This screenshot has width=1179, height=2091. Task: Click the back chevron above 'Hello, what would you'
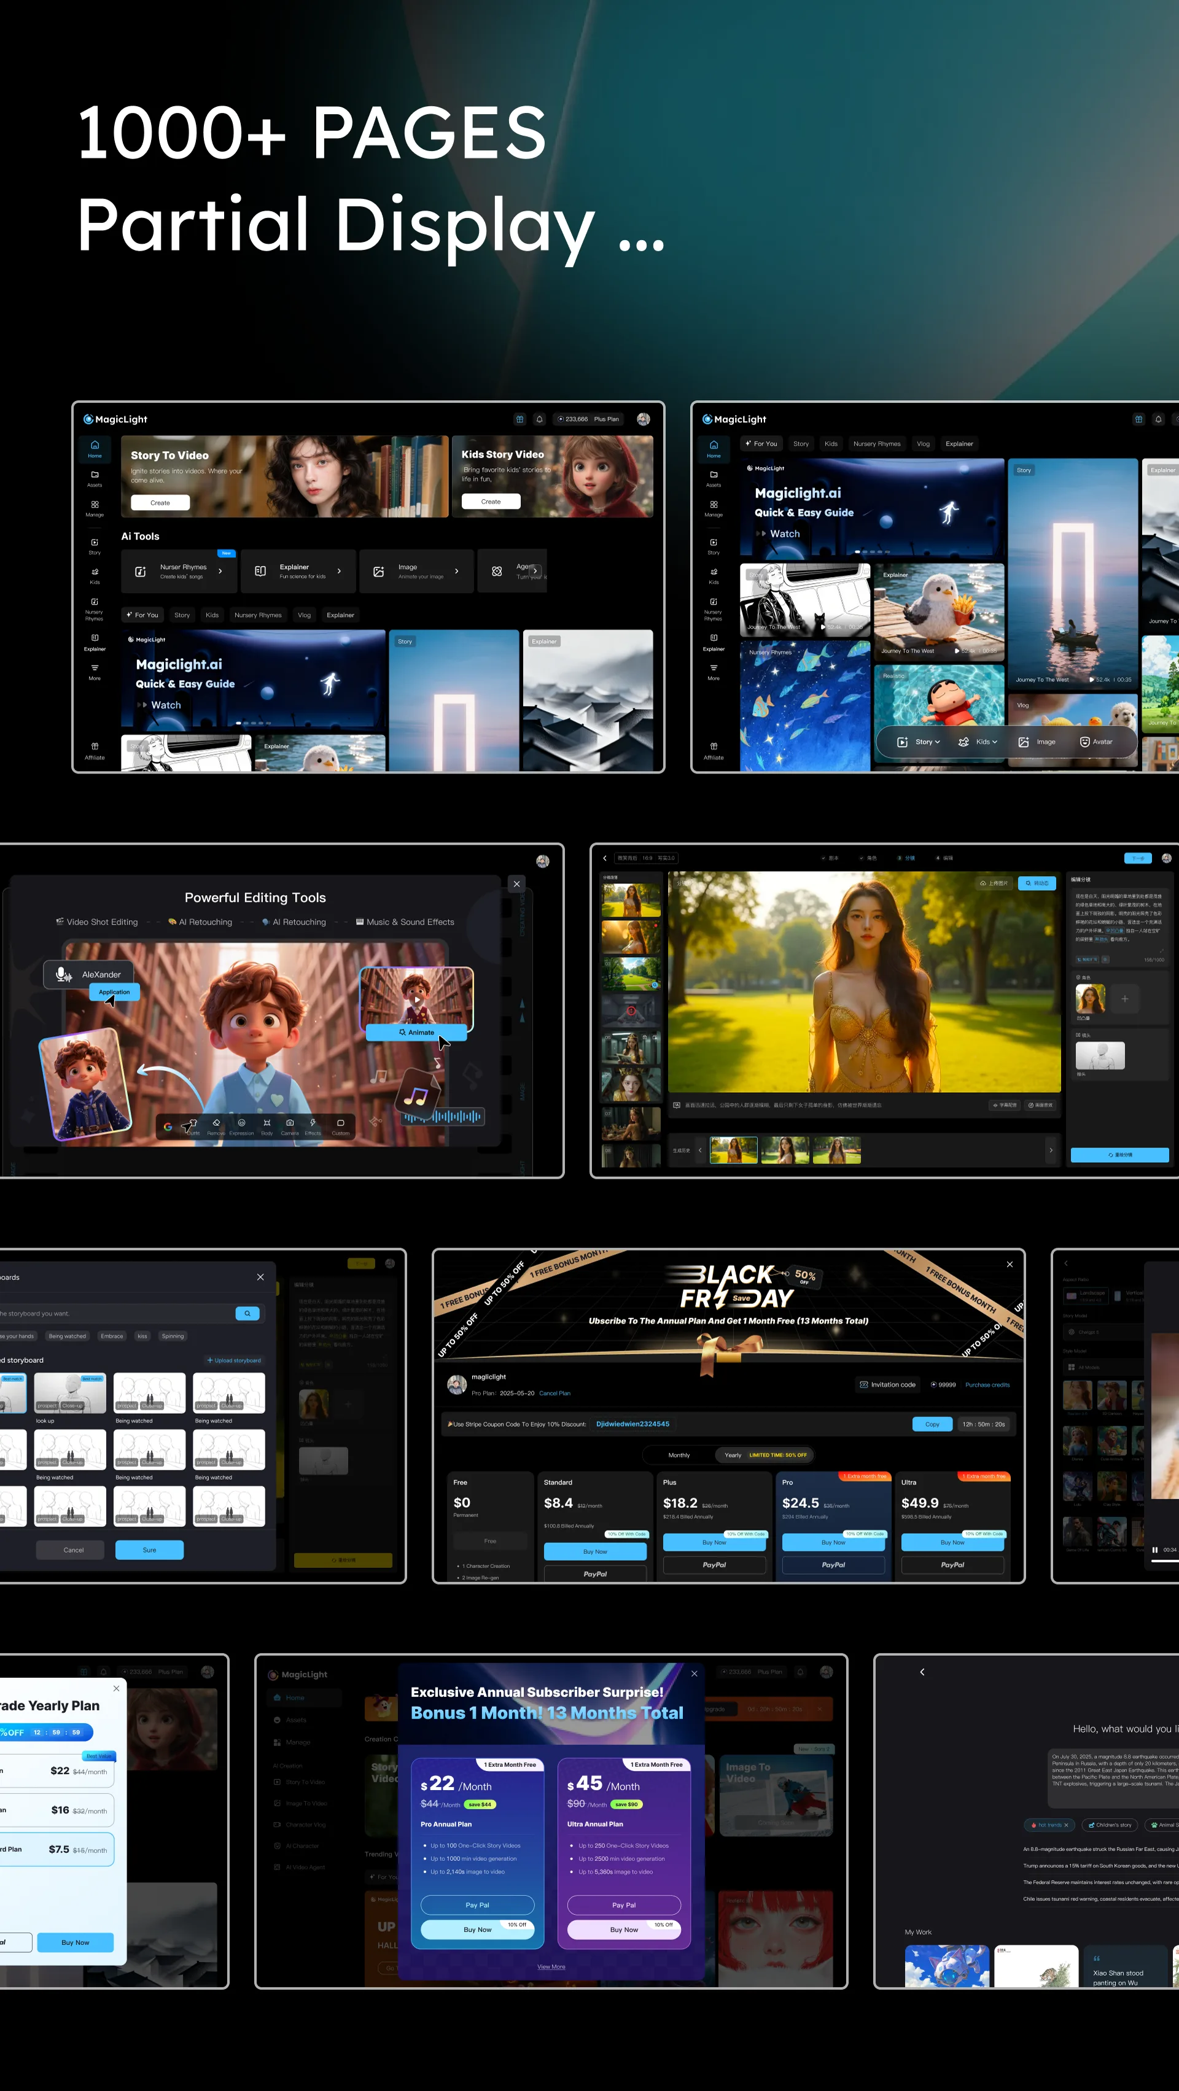[x=922, y=1672]
